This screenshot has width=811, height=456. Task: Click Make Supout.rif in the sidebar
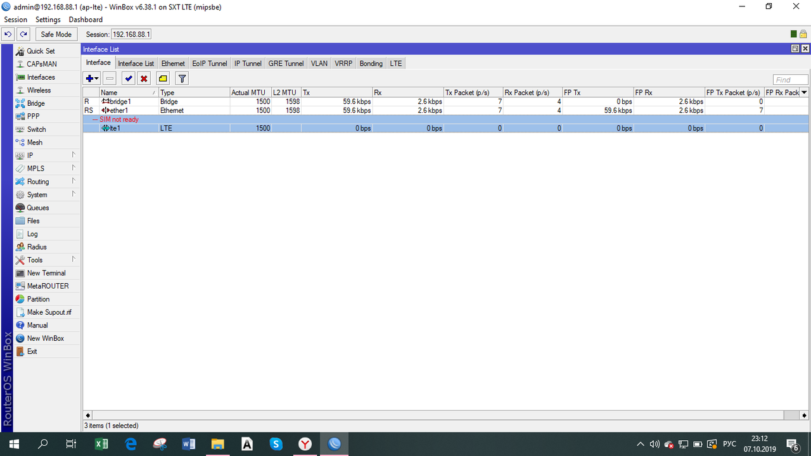pyautogui.click(x=48, y=312)
